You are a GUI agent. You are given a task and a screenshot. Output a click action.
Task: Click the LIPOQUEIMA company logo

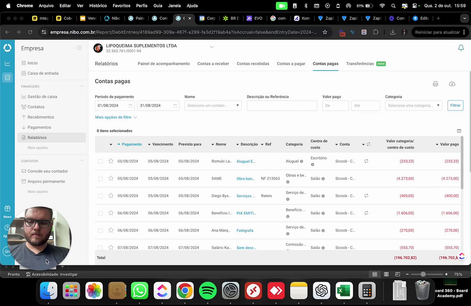pos(98,48)
